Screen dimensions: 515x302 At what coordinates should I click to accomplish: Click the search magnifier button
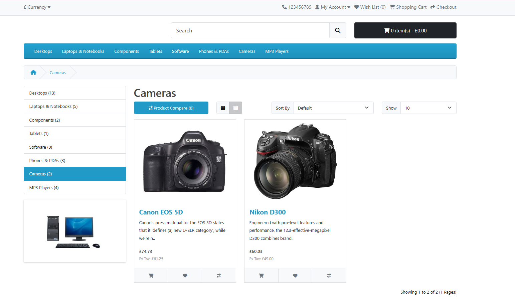click(338, 30)
